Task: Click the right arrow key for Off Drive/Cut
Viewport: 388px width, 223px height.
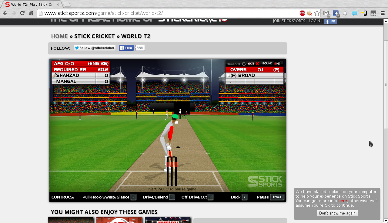Action: pos(211,197)
